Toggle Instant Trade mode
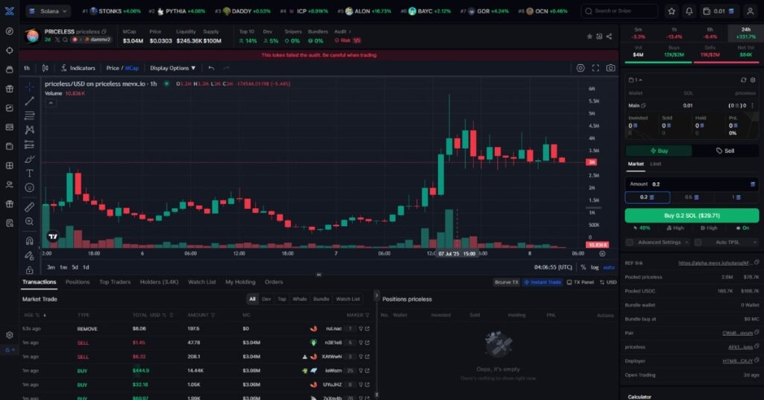The height and width of the screenshot is (400, 764). pos(542,282)
